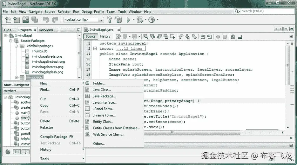Viewport: 297px width, 165px height.
Task: Minimize the Projects panel window
Action: pos(78,30)
